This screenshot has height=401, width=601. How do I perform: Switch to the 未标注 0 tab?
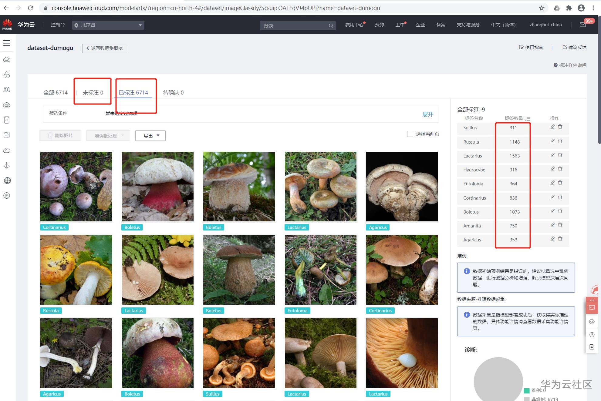pos(93,92)
